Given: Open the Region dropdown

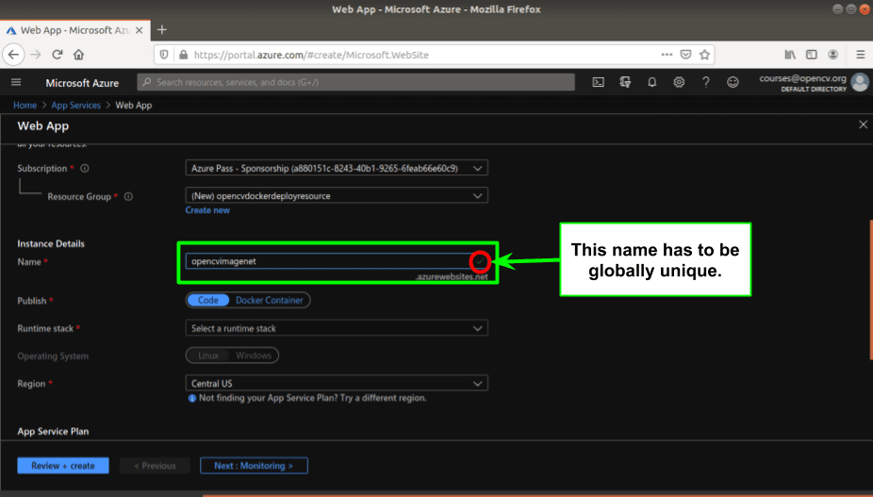Looking at the screenshot, I should pyautogui.click(x=337, y=383).
